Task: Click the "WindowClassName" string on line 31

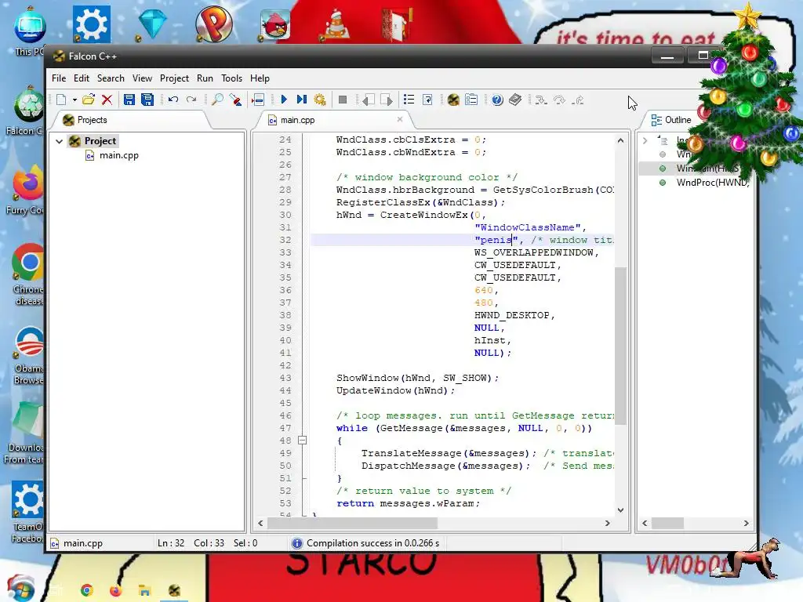Action: pyautogui.click(x=528, y=227)
